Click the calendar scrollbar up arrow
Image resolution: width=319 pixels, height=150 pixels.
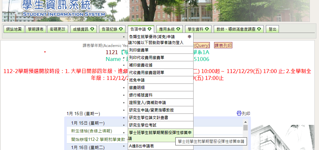click(x=245, y=122)
